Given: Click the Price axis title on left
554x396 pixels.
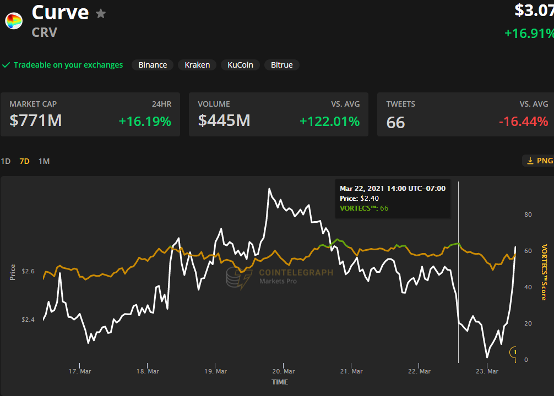Looking at the screenshot, I should coord(13,272).
